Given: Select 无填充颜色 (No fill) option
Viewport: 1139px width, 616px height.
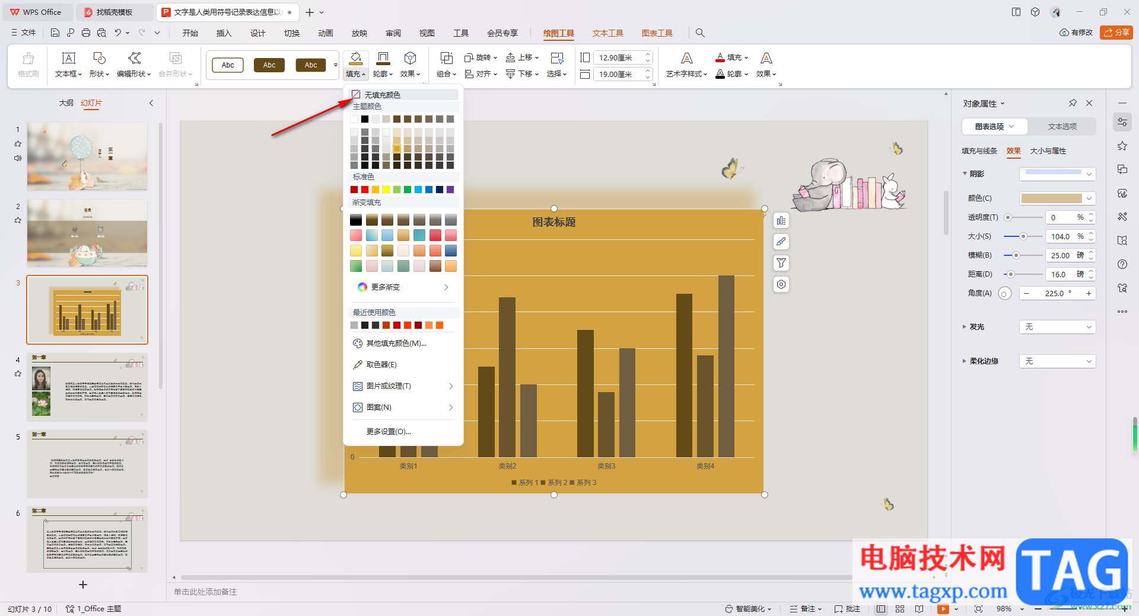Looking at the screenshot, I should (x=403, y=95).
